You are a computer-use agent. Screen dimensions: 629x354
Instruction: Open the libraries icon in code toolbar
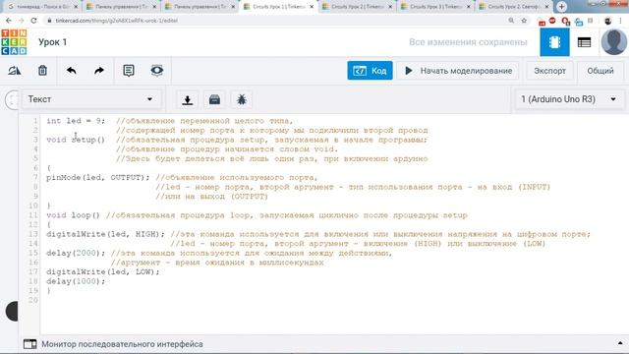(214, 99)
